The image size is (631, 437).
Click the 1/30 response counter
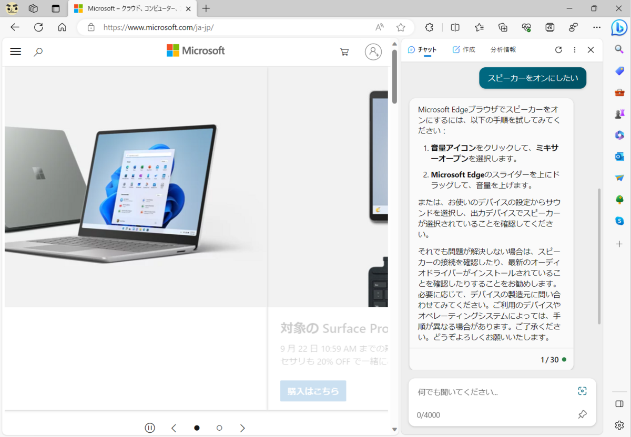click(x=549, y=360)
